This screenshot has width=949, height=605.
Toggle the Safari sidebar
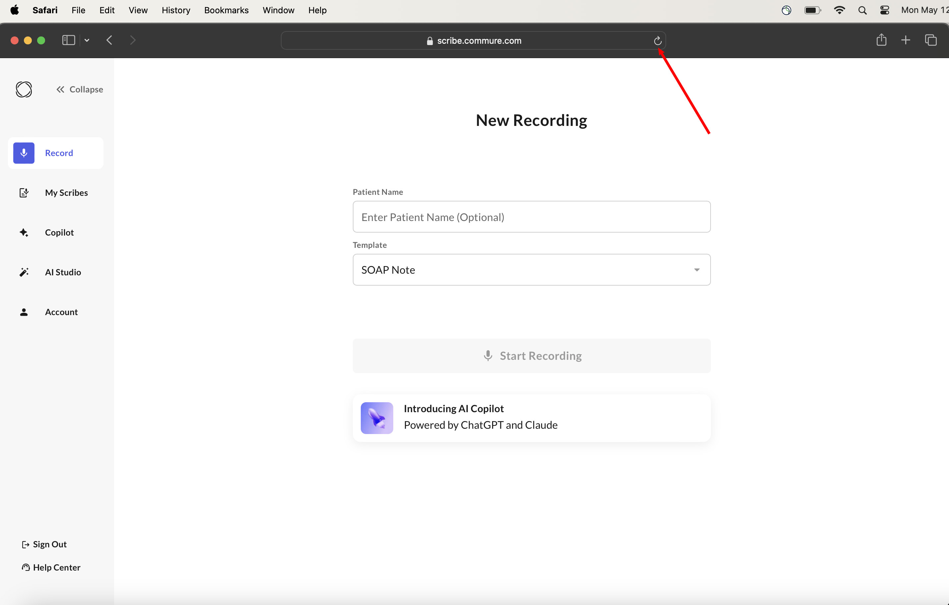[x=69, y=40]
